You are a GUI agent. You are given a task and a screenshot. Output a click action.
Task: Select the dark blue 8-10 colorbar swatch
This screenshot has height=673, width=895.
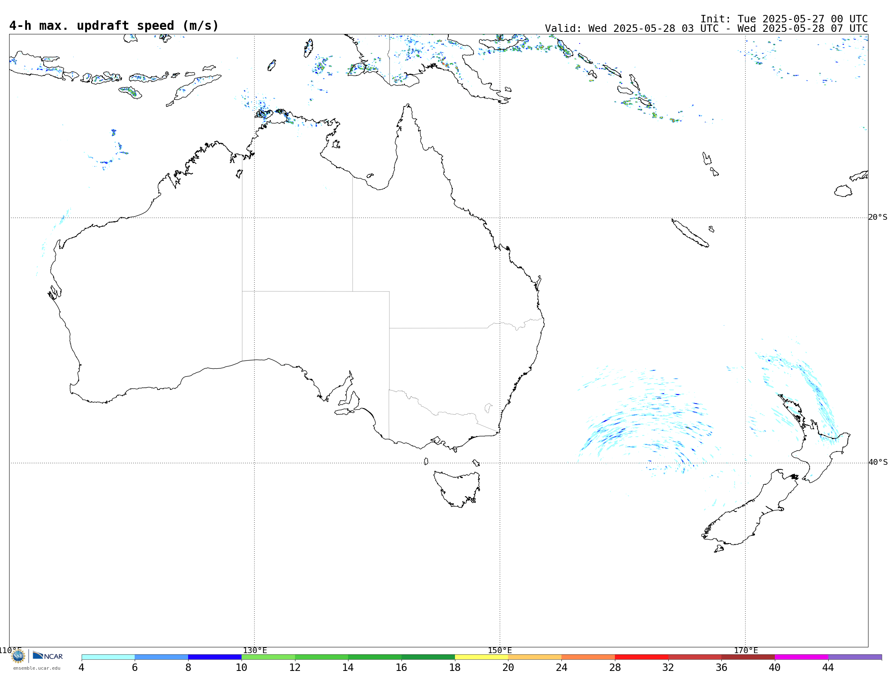(x=215, y=657)
